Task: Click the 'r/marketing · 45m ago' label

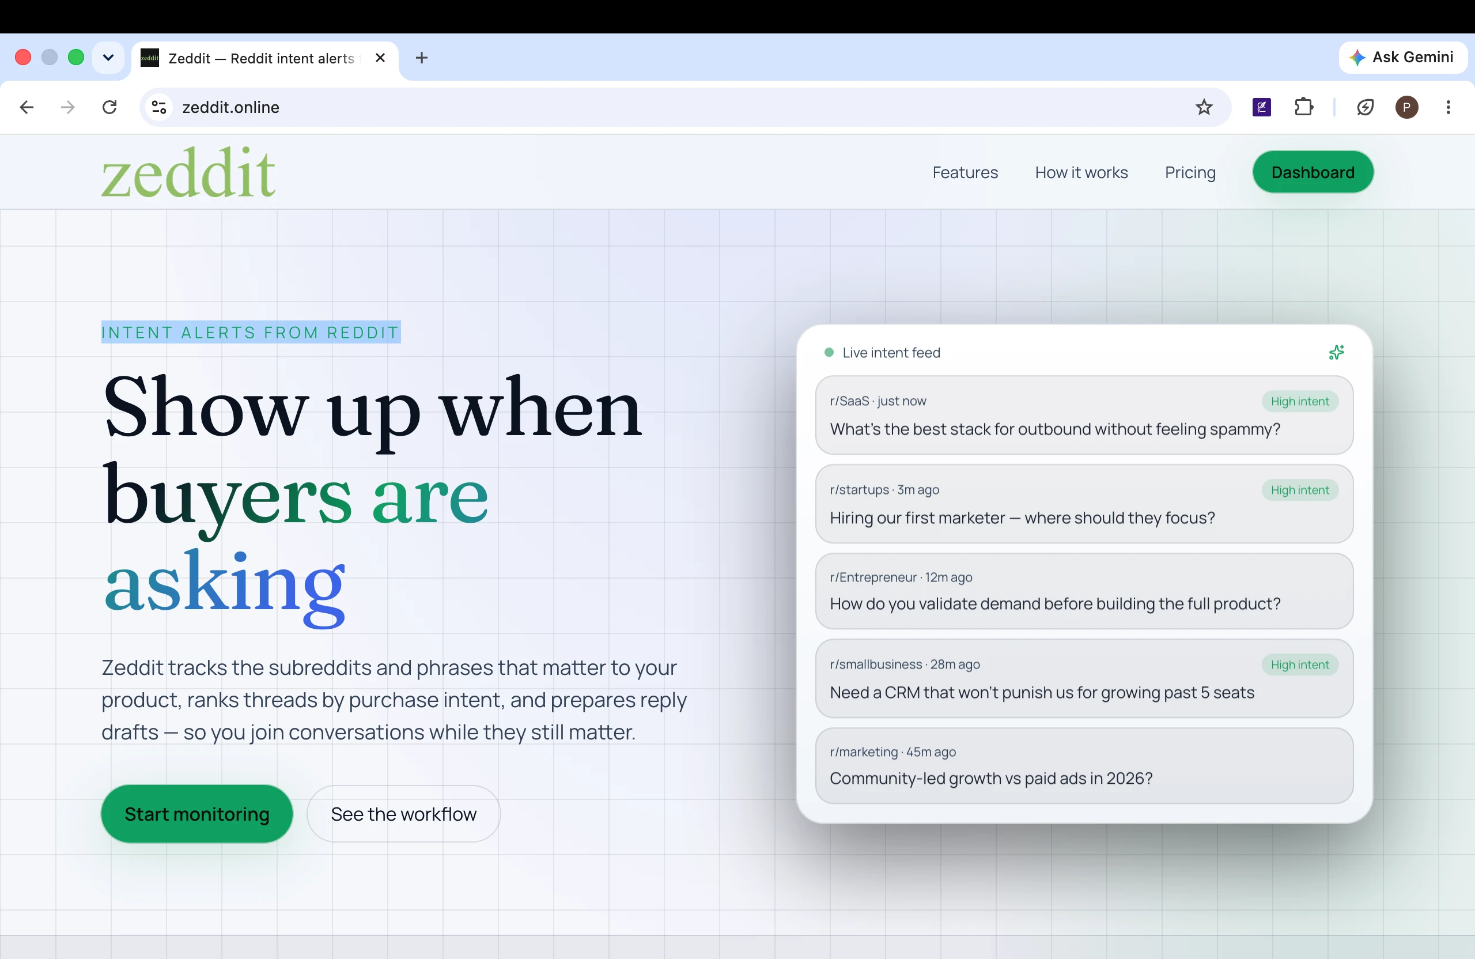Action: pos(892,752)
